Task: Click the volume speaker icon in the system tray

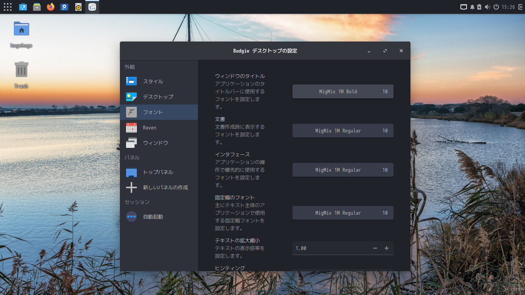Action: coord(487,7)
